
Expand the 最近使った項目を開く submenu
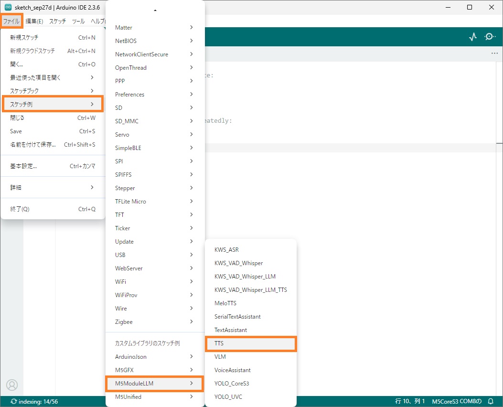tap(52, 77)
